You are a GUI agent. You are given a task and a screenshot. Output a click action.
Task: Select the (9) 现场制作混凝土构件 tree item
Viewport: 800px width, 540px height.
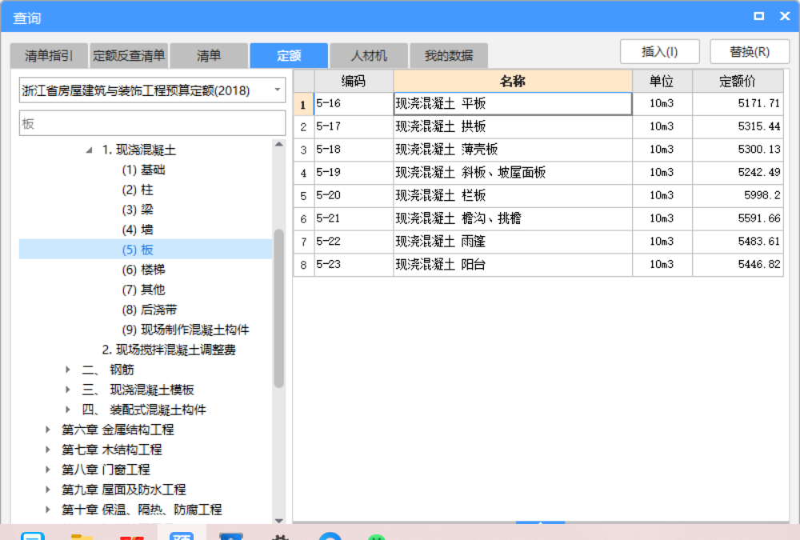186,330
